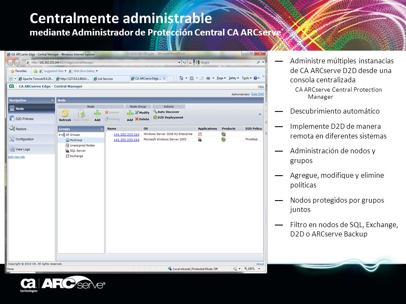
Task: Click the add new tab link
Action: click(16, 157)
